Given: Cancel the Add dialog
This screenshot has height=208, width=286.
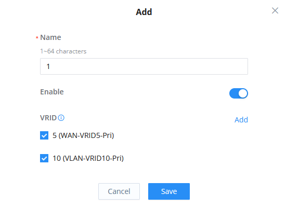Looking at the screenshot, I should (x=119, y=191).
